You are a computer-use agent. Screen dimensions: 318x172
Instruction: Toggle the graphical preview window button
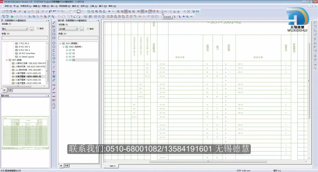coord(78,11)
